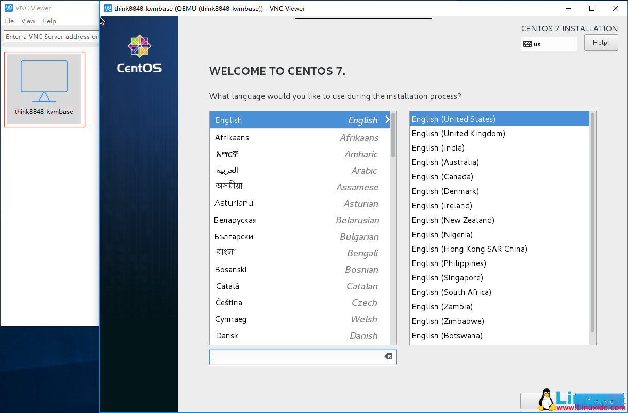Click the Help! button
Viewport: 628px width, 413px height.
(601, 42)
